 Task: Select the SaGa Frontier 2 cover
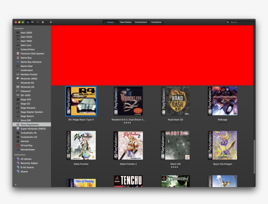point(128,145)
